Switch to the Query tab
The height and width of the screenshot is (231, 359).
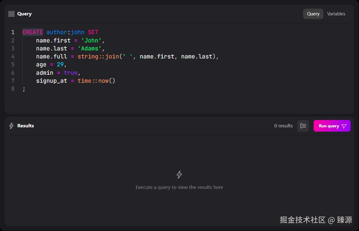(x=313, y=14)
